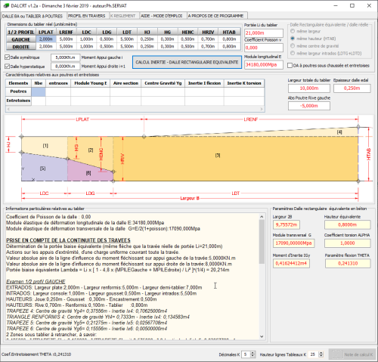The image size is (378, 362).
Task: Click Largeur totale du tablier field
Action: point(309,88)
